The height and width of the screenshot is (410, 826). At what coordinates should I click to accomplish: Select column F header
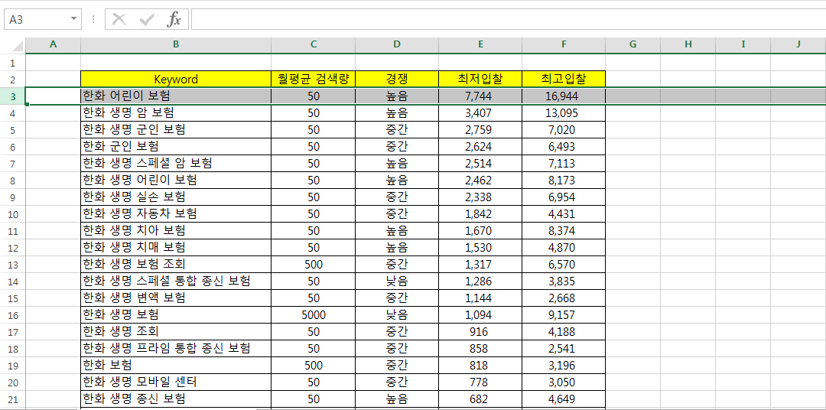[x=564, y=45]
